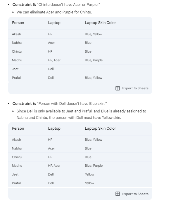Export the Constraint 6 table to Sheets

point(132,194)
